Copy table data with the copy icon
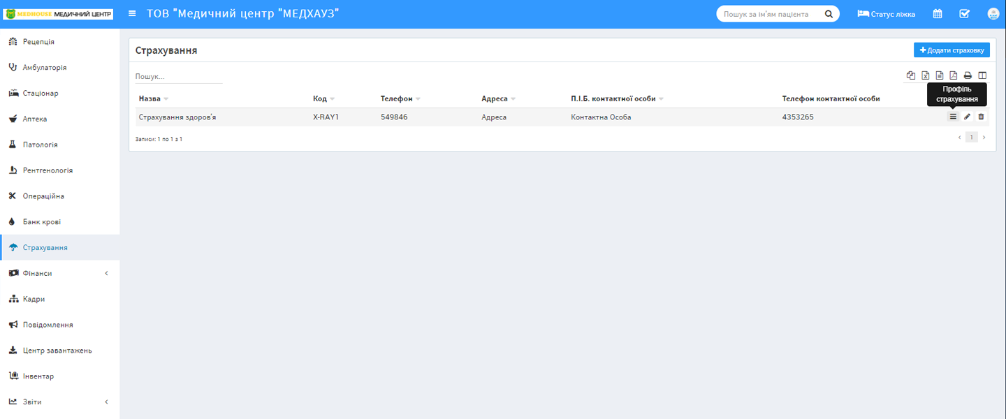1006x419 pixels. pyautogui.click(x=911, y=75)
